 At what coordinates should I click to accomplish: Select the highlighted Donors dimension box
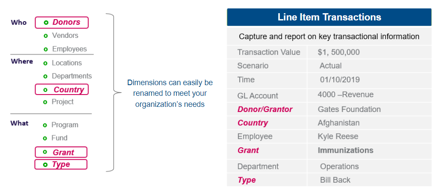click(x=62, y=23)
